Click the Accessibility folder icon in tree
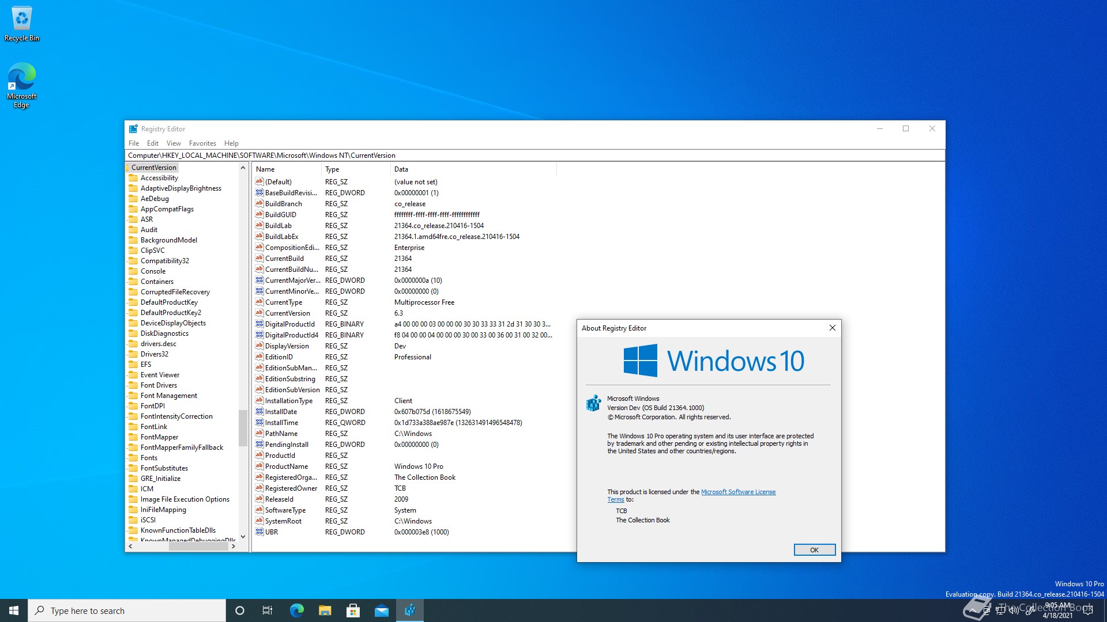The height and width of the screenshot is (622, 1107). pyautogui.click(x=133, y=178)
